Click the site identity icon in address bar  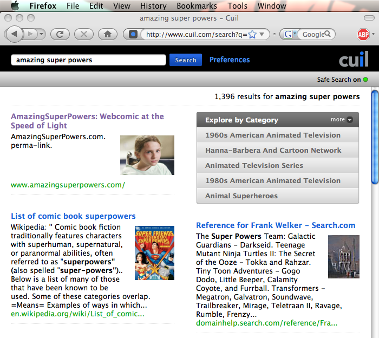pyautogui.click(x=133, y=34)
